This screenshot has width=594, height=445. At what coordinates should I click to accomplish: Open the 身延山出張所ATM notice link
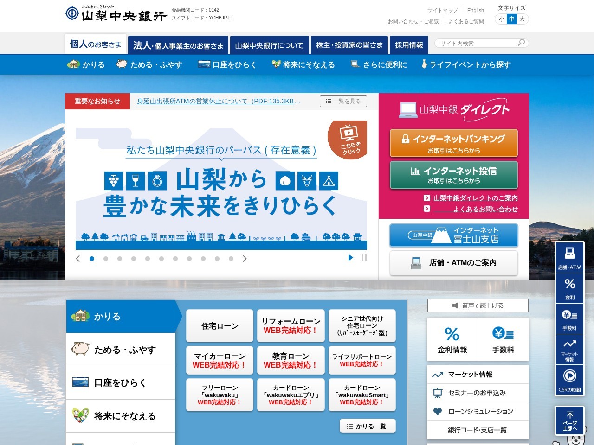tap(219, 101)
